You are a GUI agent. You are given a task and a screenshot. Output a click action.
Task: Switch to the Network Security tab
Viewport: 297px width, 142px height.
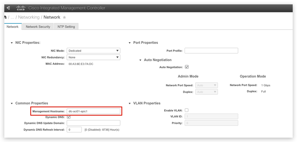[x=38, y=27]
